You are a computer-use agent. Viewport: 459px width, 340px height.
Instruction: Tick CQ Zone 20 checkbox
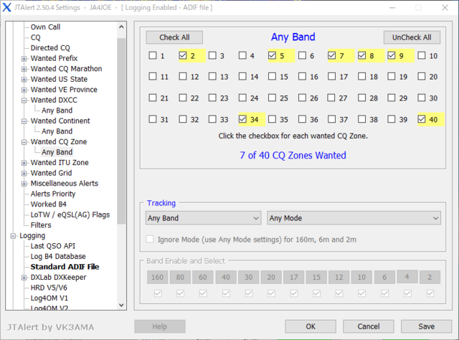(422, 77)
